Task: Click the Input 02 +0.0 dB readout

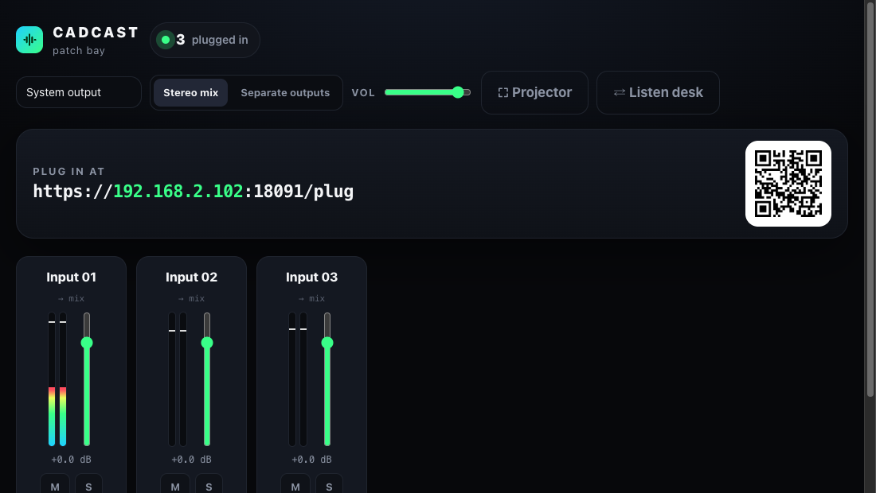Action: 191,460
